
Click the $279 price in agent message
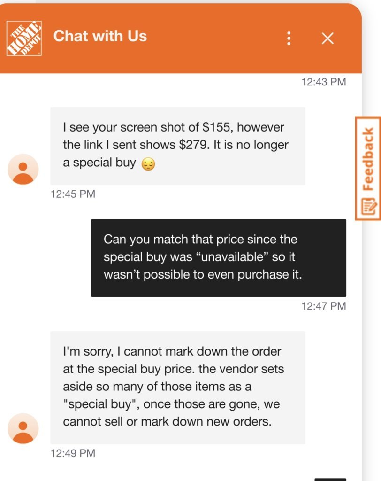(x=194, y=145)
